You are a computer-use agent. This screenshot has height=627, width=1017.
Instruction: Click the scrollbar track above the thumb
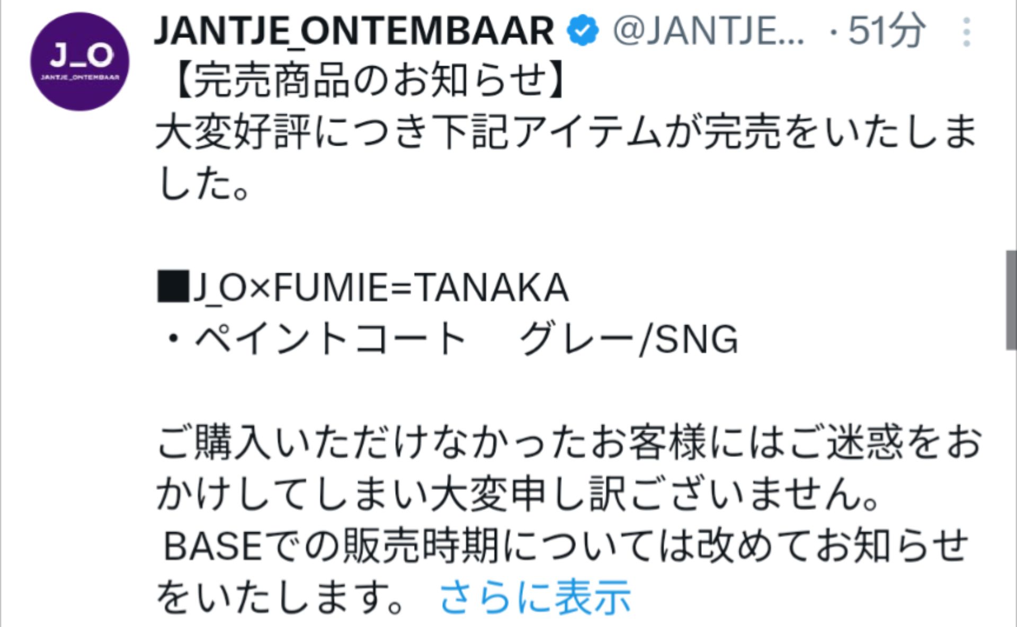(x=1011, y=132)
